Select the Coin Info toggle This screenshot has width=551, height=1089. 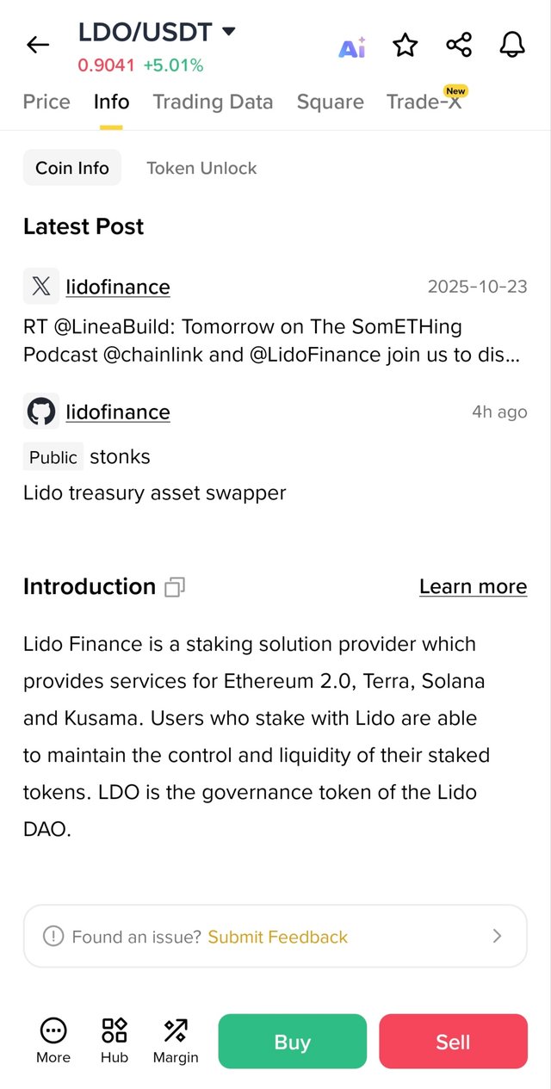pyautogui.click(x=72, y=168)
